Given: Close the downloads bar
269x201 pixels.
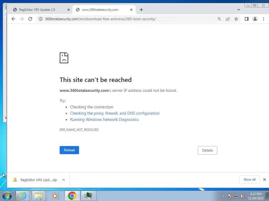Looking at the screenshot, I should coord(264,180).
